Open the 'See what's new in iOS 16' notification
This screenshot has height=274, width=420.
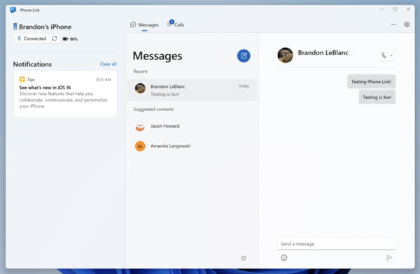(x=65, y=94)
